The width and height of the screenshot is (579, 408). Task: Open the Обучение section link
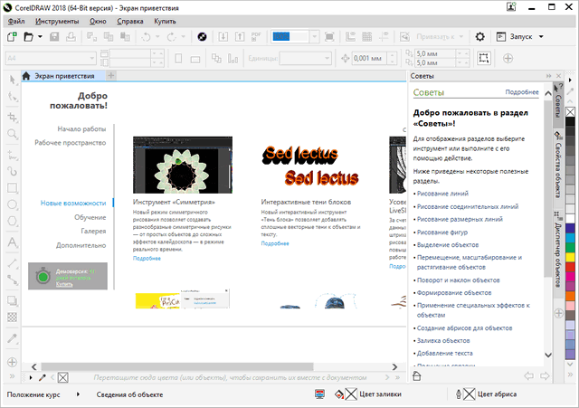[x=90, y=217]
